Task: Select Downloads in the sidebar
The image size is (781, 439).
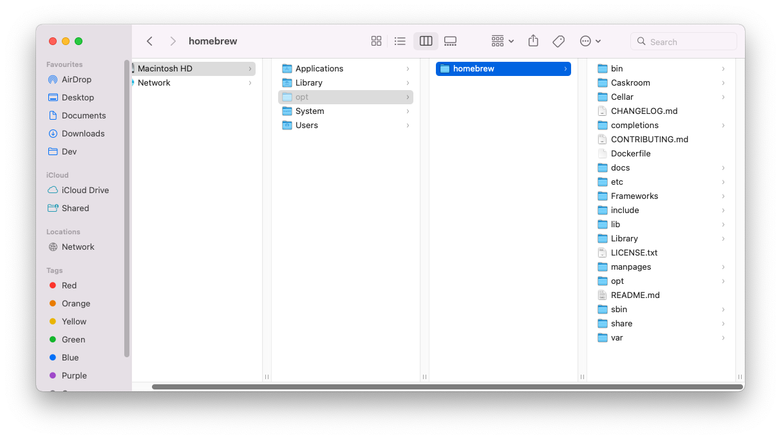Action: [x=82, y=133]
